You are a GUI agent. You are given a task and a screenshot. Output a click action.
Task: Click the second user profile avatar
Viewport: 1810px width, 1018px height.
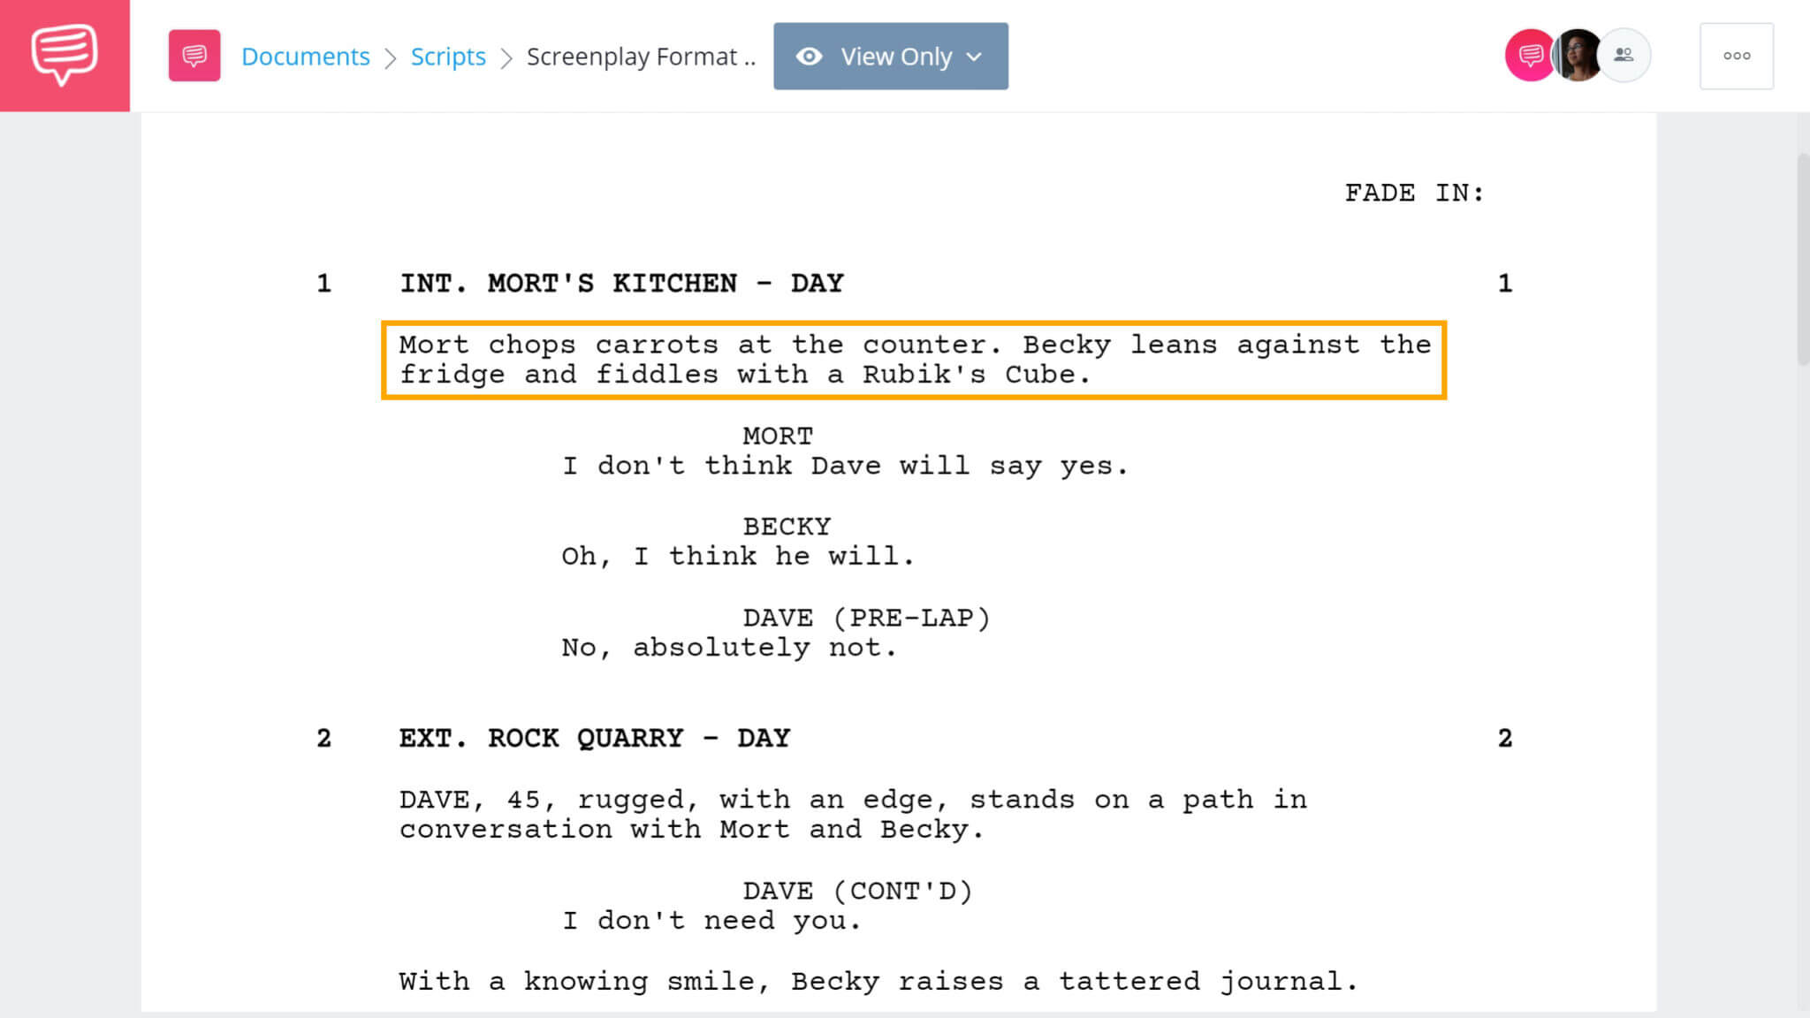1575,55
